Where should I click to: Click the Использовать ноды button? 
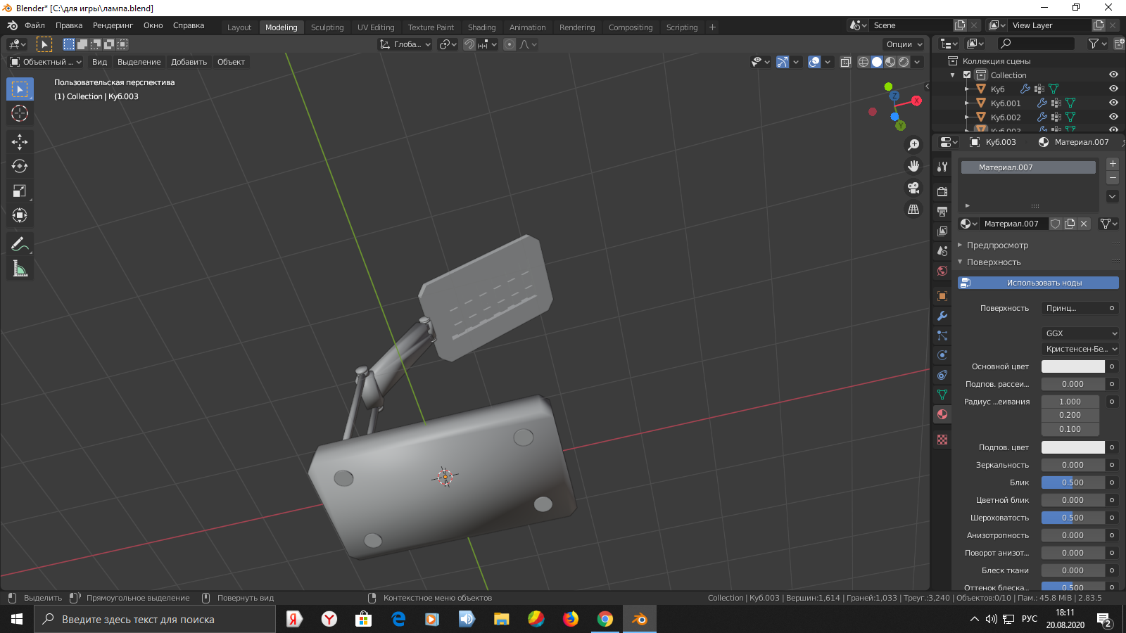point(1038,283)
